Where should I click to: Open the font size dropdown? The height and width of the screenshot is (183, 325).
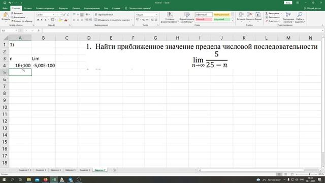click(61, 15)
